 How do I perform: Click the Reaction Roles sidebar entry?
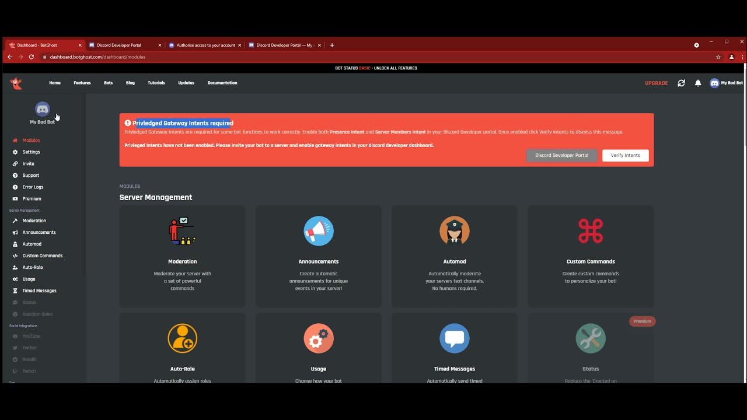[38, 314]
